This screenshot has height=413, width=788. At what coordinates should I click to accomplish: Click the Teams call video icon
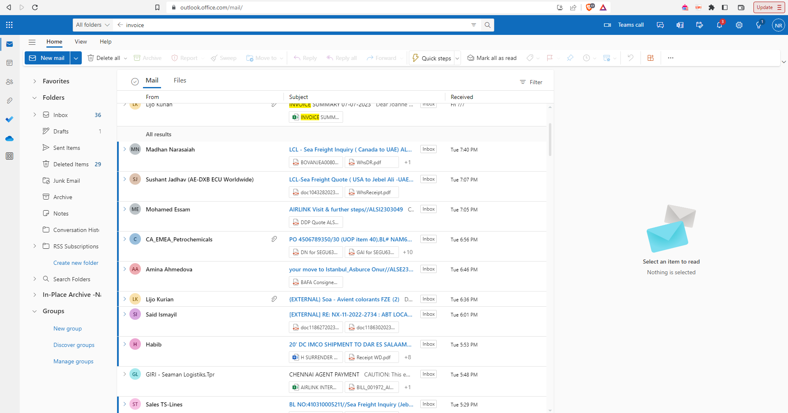tap(607, 25)
